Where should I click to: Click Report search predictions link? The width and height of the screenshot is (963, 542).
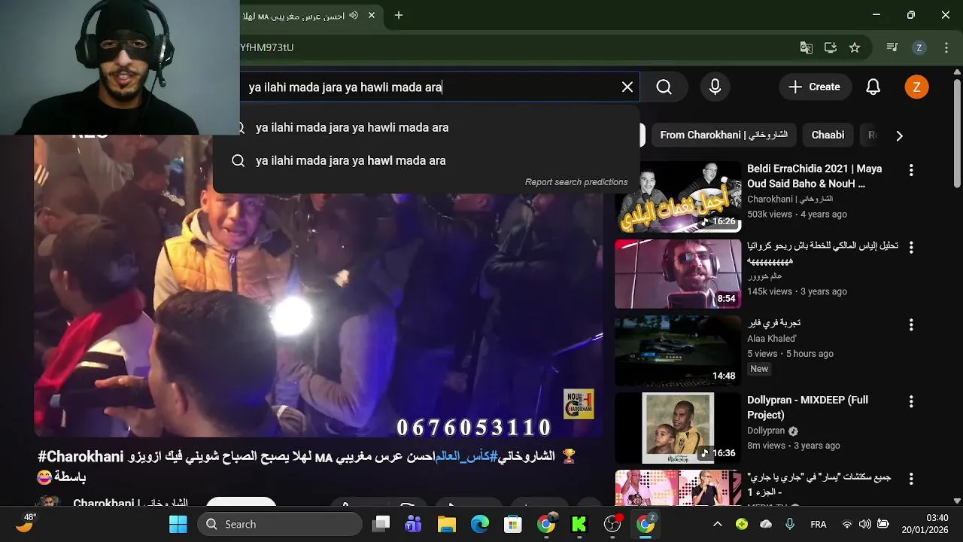coord(576,182)
